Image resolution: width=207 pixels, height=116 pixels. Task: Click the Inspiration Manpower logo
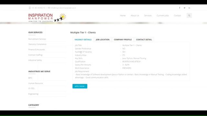click(47, 18)
